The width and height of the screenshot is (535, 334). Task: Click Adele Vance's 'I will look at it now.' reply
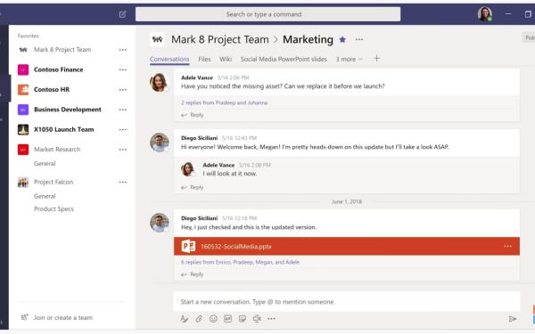(x=230, y=174)
